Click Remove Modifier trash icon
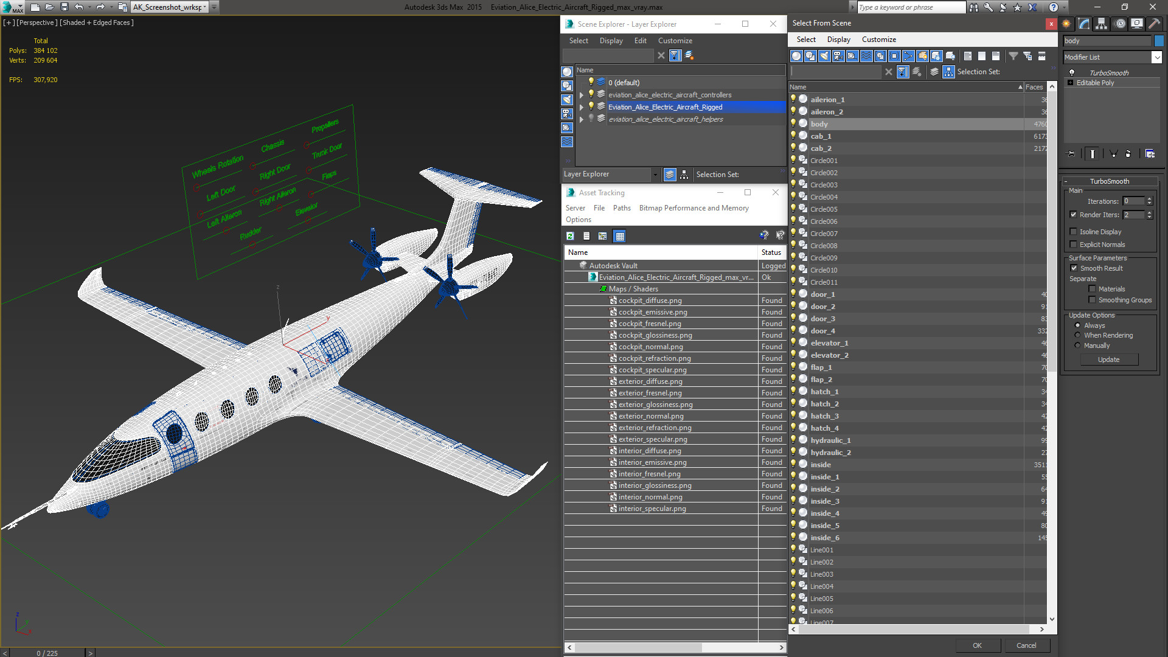This screenshot has width=1168, height=657. 1128,154
